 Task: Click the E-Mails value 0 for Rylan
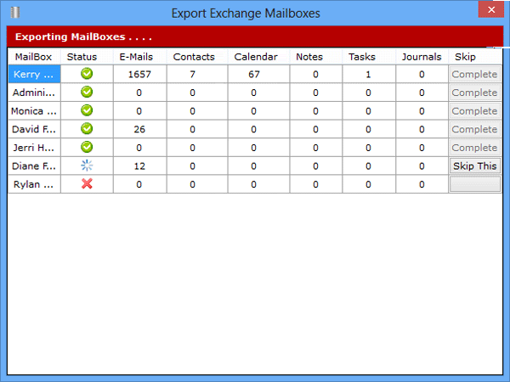click(x=139, y=184)
